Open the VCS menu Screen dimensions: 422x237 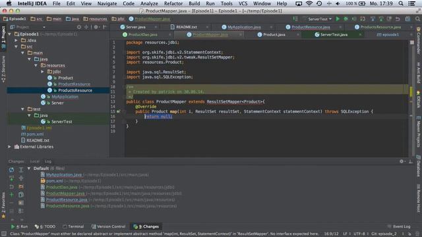click(x=243, y=3)
